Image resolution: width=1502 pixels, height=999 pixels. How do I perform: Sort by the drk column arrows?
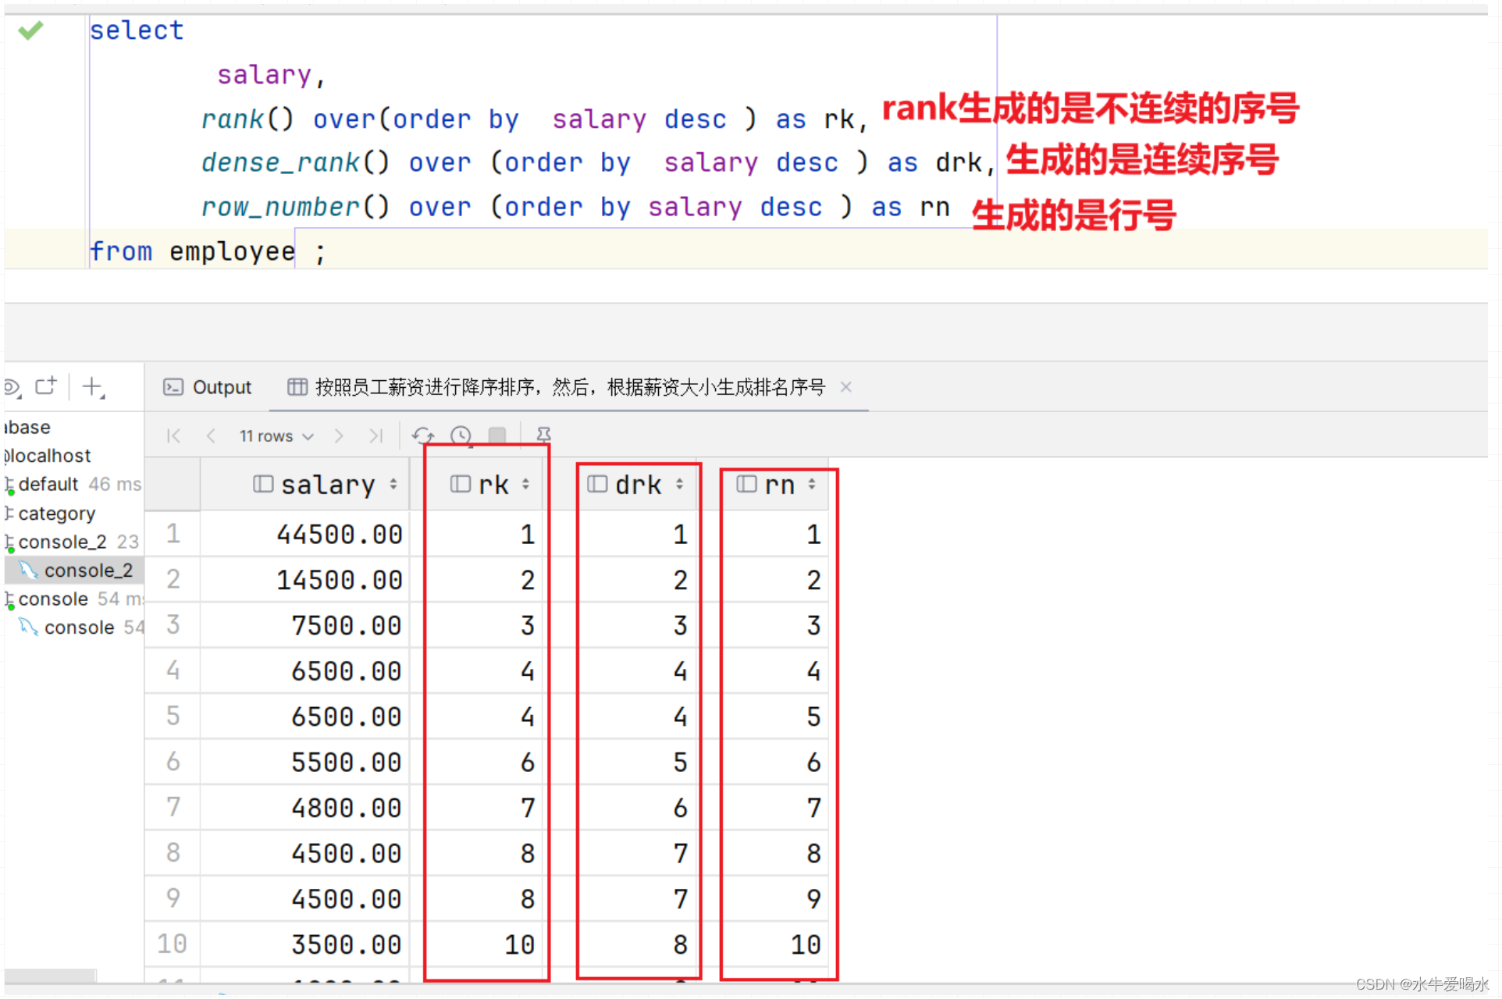680,485
